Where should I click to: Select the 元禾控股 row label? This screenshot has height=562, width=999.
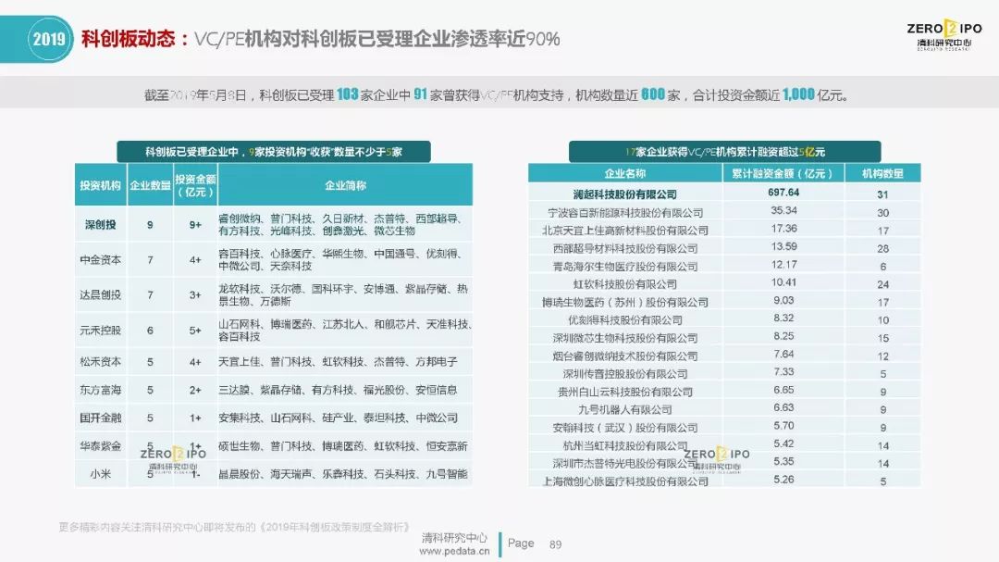tap(99, 330)
